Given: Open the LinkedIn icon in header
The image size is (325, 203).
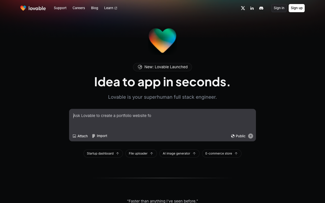Looking at the screenshot, I should coord(252,8).
